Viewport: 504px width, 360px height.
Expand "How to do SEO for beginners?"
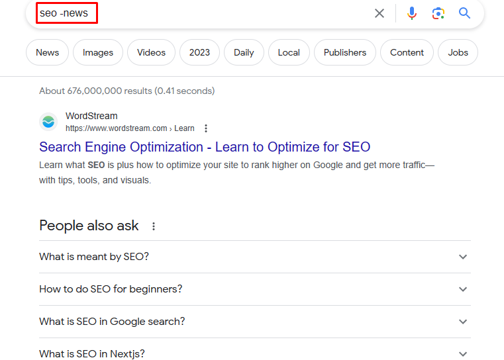(x=255, y=289)
